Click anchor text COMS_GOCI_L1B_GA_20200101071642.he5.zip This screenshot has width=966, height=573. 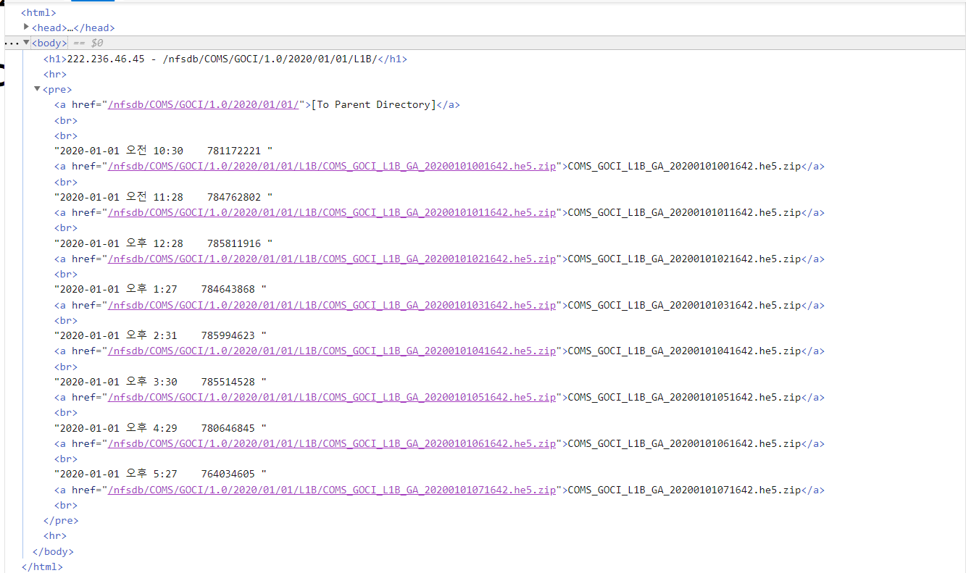pyautogui.click(x=684, y=490)
